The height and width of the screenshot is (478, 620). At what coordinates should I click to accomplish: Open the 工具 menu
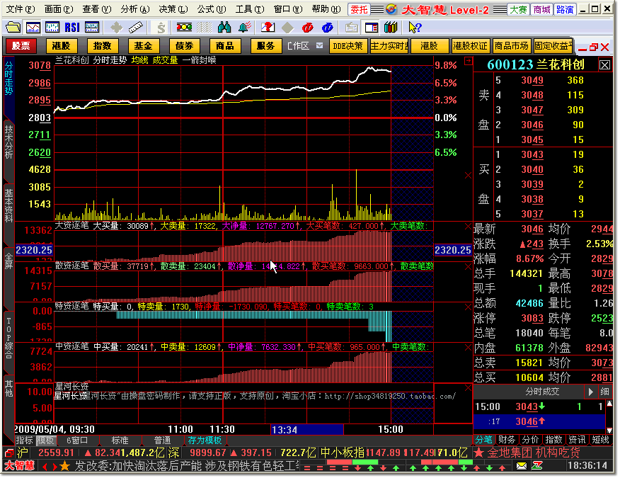[250, 9]
